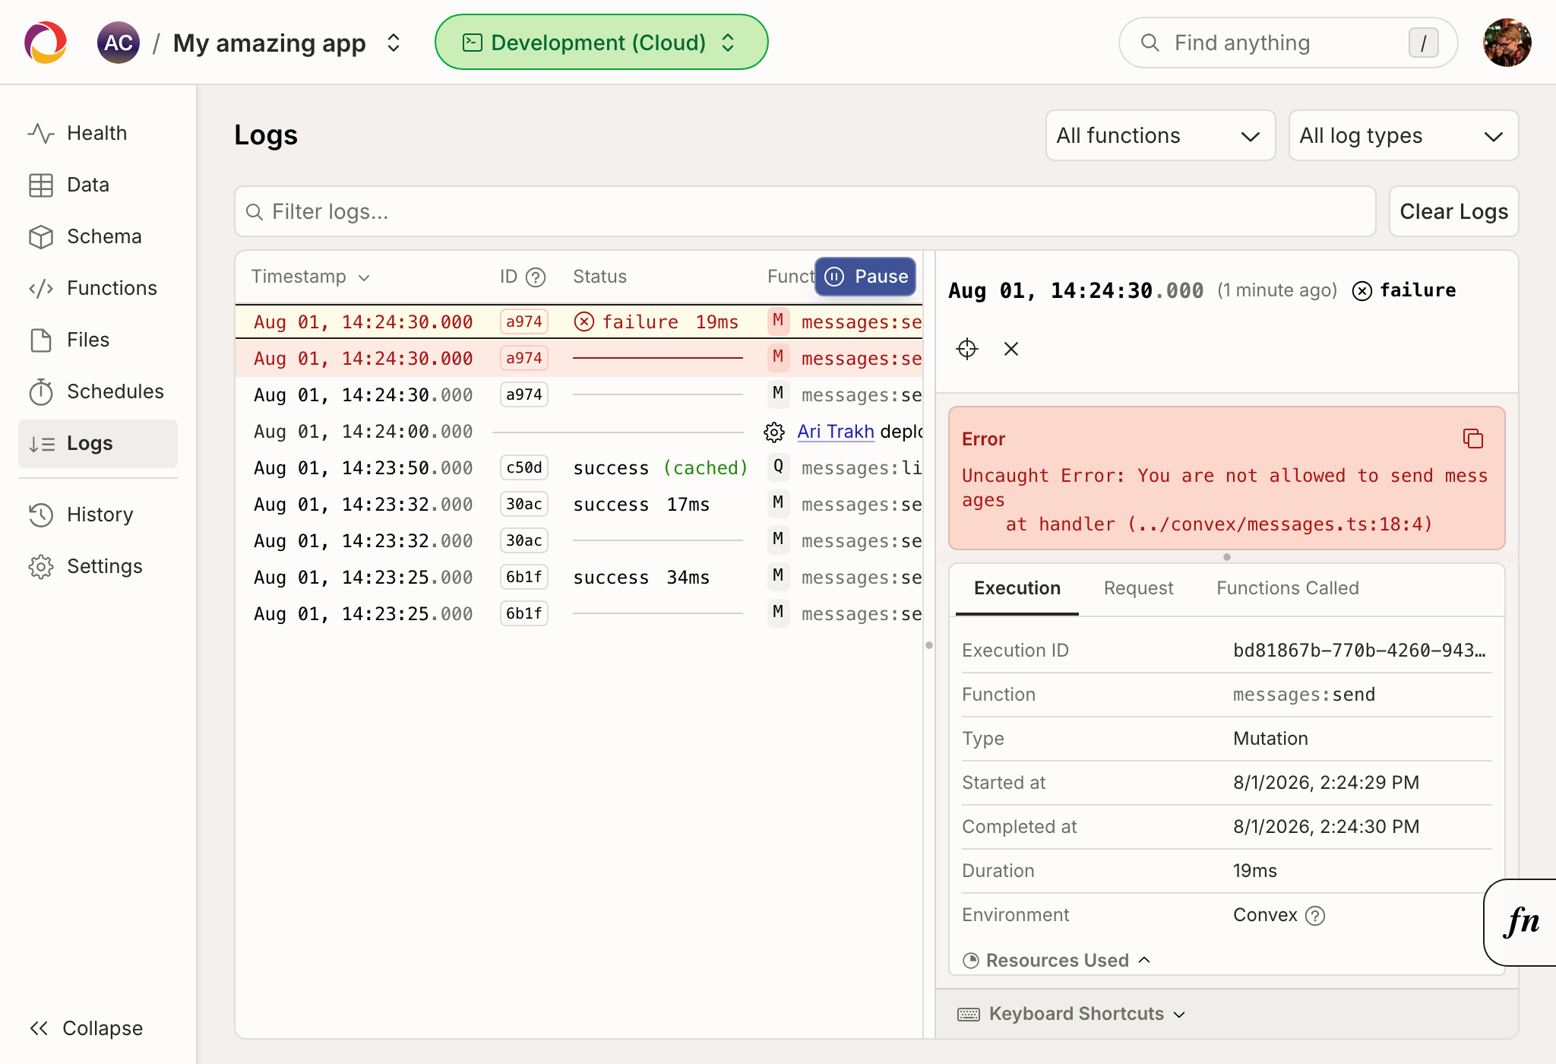
Task: Click the failure status icon in log row
Action: click(x=583, y=322)
